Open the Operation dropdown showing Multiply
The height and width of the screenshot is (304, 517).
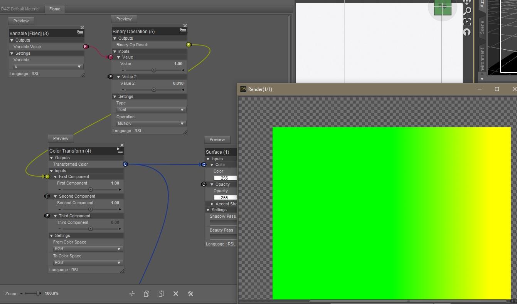[x=151, y=124]
